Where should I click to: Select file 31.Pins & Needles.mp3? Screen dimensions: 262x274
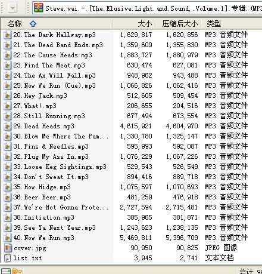(51, 147)
